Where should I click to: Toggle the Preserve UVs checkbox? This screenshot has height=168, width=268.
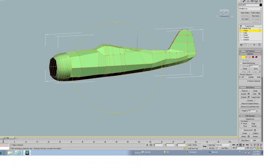coord(242,130)
